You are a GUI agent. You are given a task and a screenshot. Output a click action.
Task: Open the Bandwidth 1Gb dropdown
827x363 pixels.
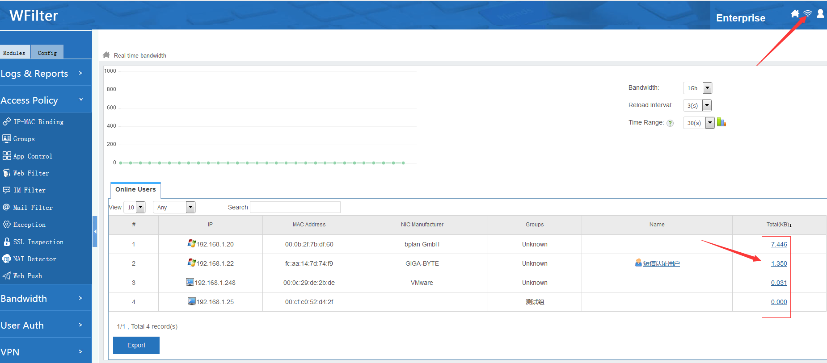coord(707,88)
